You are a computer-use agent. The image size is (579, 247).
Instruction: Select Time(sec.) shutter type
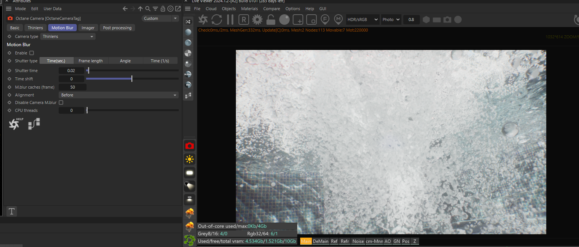[56, 61]
